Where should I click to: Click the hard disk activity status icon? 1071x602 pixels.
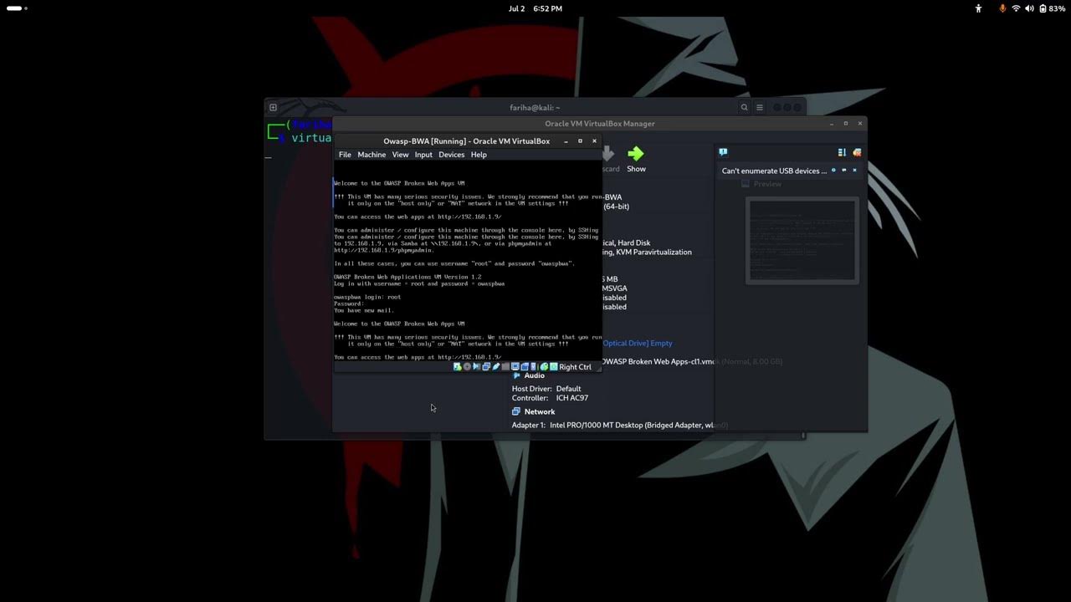457,366
